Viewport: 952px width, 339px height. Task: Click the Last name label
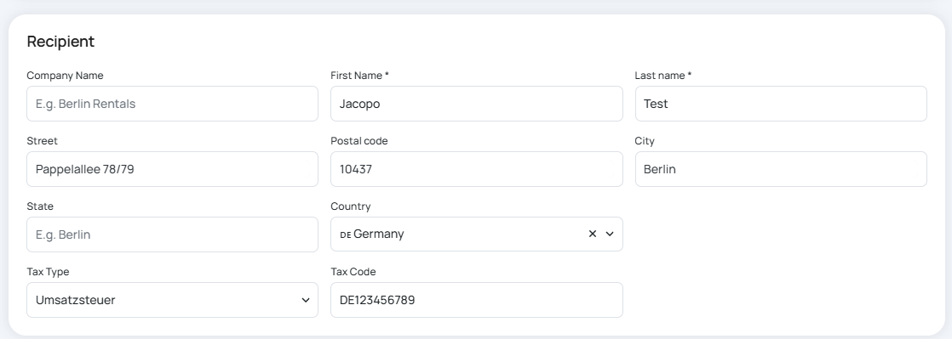coord(663,76)
